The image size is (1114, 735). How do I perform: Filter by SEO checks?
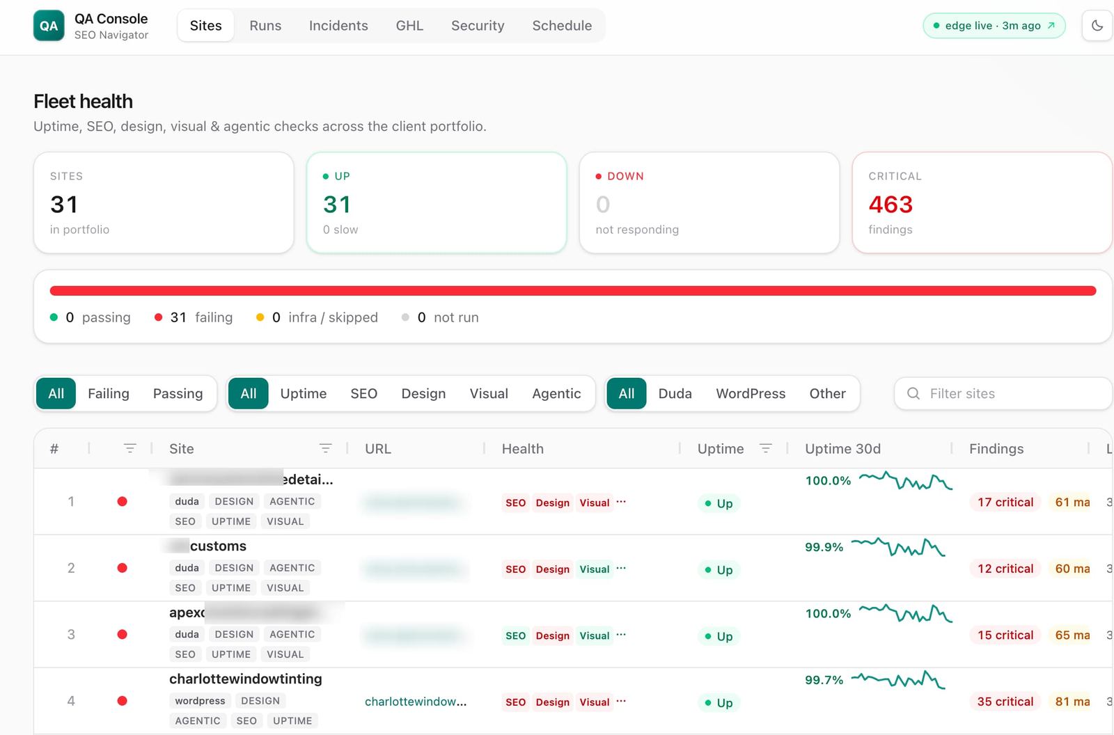[363, 394]
